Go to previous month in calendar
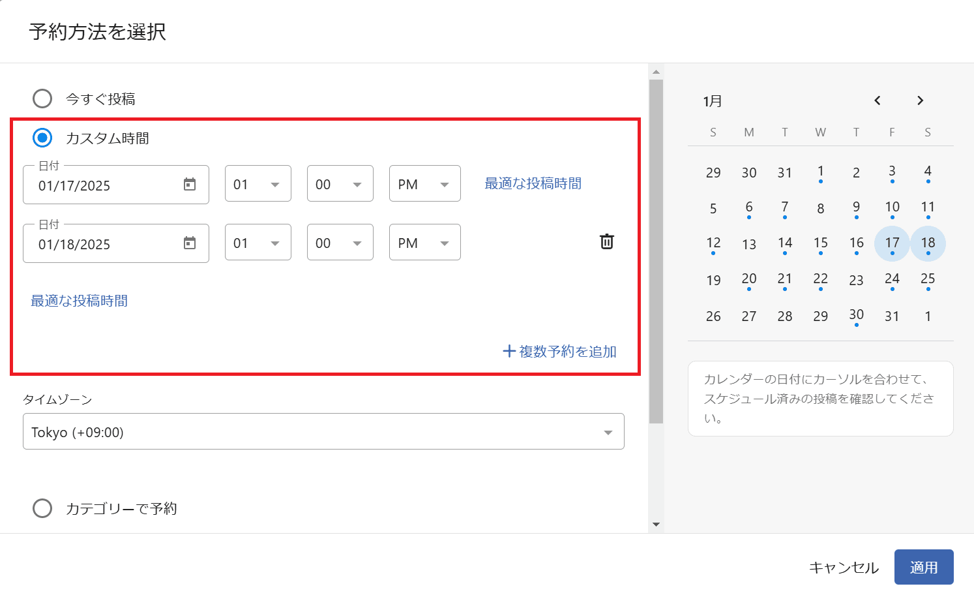974x597 pixels. [878, 100]
